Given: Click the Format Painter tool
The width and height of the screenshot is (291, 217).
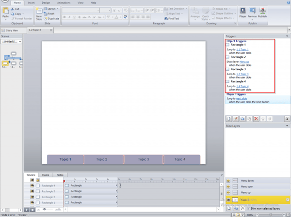Looking at the screenshot, I should pyautogui.click(x=22, y=18).
